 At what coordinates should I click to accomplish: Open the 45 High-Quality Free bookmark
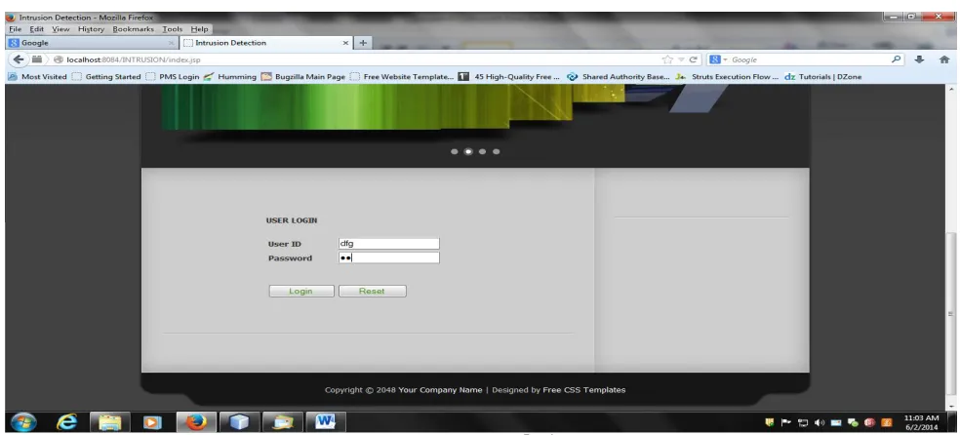509,76
